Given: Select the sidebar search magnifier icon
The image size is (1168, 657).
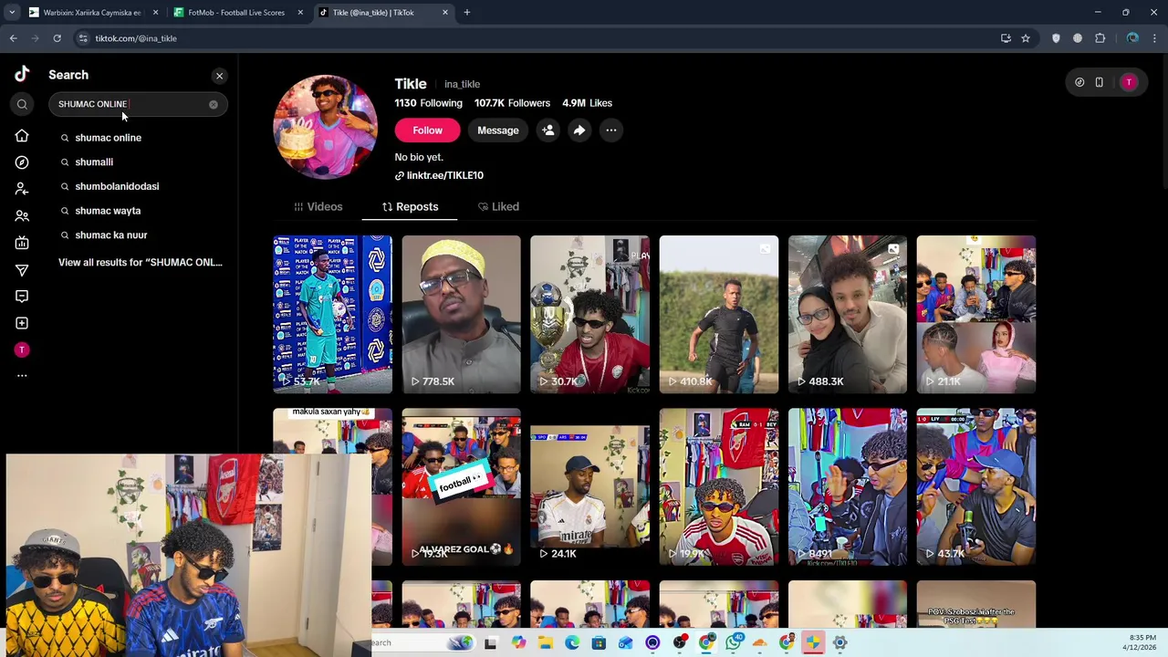Looking at the screenshot, I should (x=22, y=104).
